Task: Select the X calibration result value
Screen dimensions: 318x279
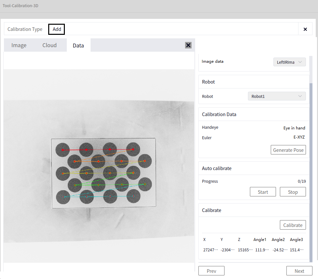Action: [210, 250]
